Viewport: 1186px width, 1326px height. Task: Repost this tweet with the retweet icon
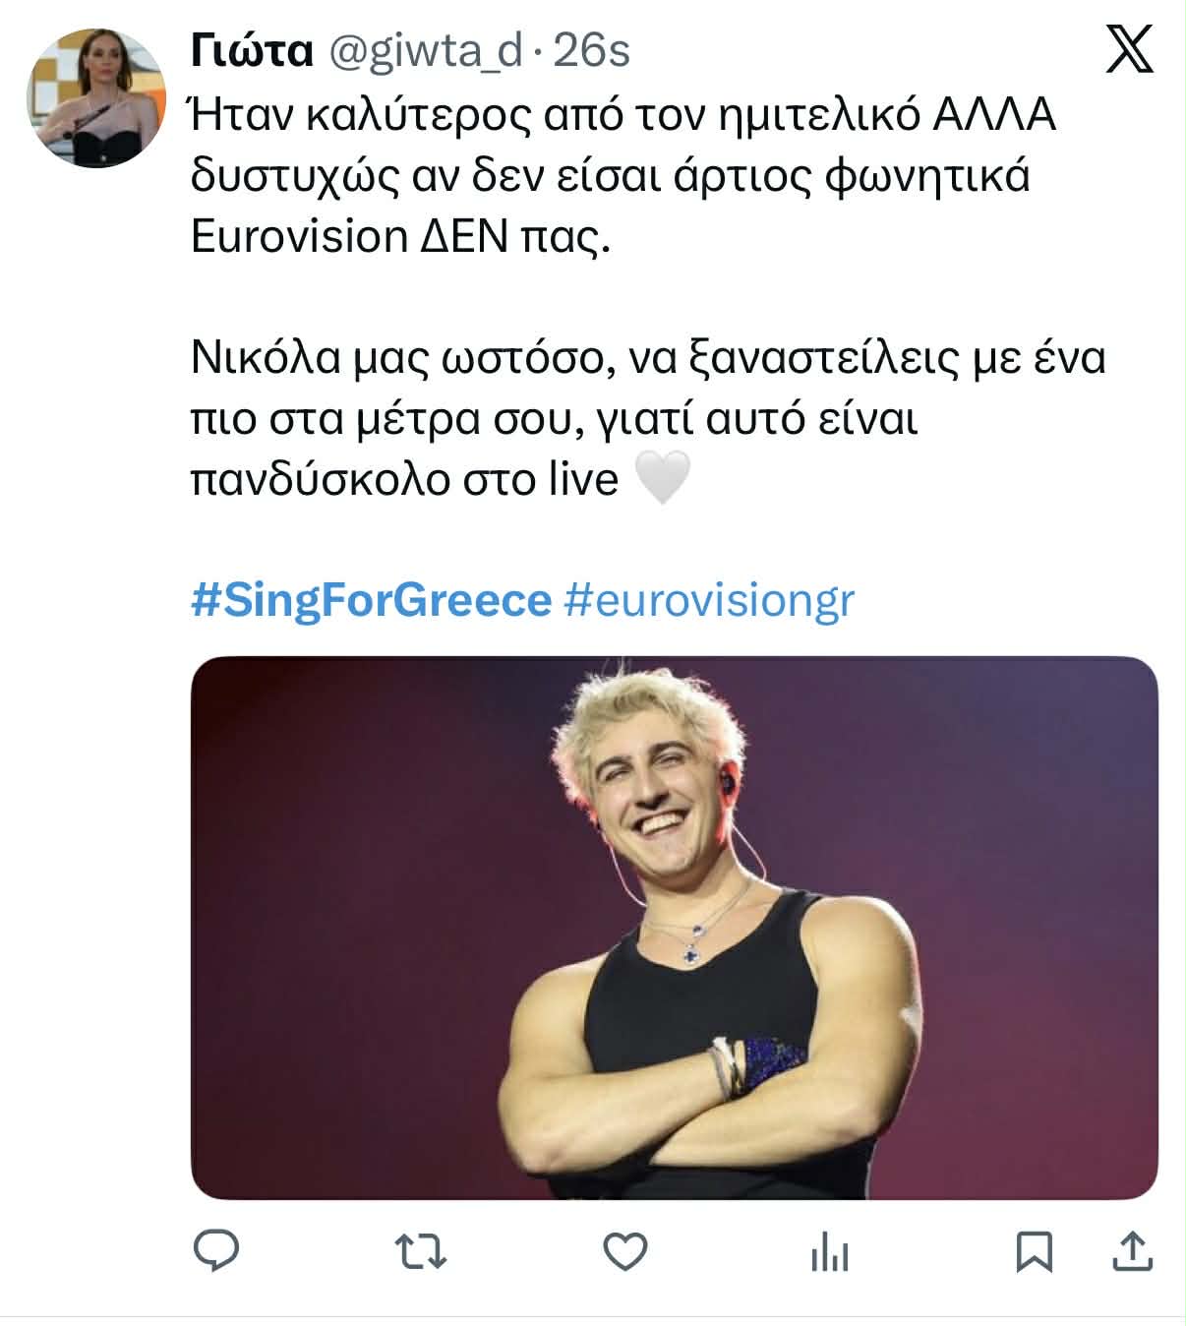[421, 1252]
